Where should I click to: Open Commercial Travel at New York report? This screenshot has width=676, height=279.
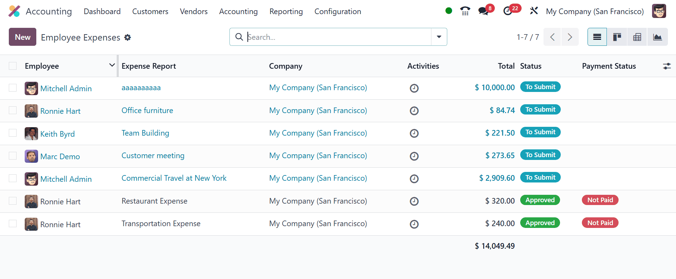(x=174, y=178)
